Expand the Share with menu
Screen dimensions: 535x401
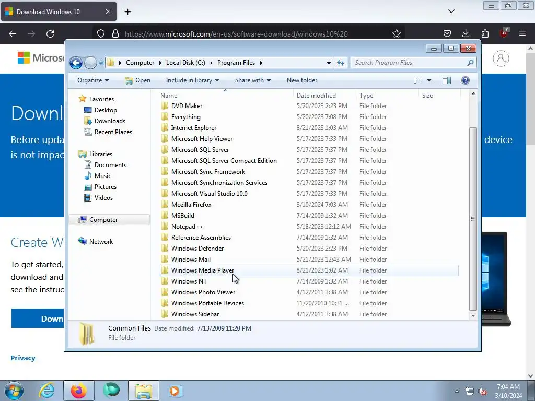tap(252, 80)
